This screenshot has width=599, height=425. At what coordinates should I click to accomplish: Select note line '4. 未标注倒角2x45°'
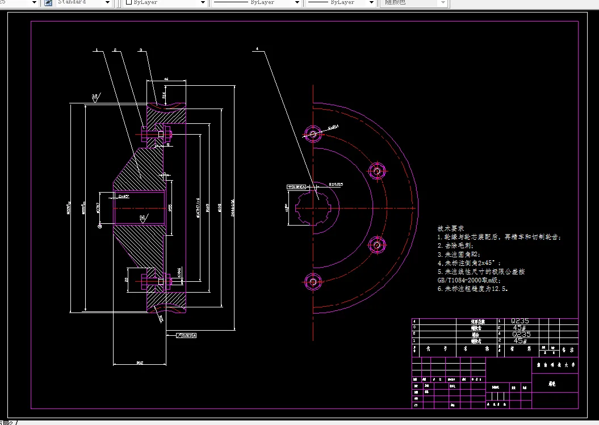pyautogui.click(x=469, y=263)
